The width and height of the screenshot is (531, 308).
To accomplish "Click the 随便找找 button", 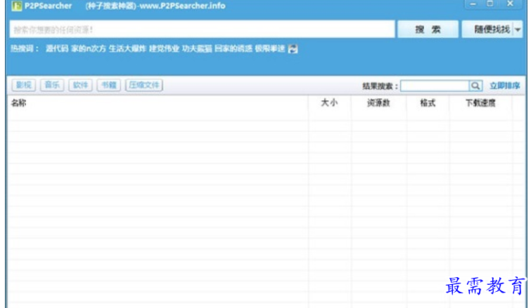I will click(488, 29).
